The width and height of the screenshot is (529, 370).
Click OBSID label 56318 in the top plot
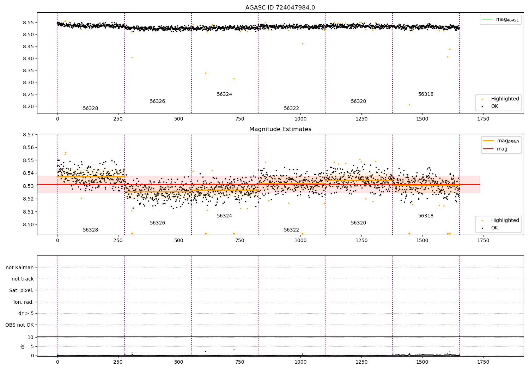(426, 94)
